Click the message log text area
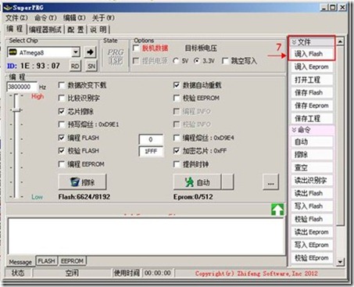This screenshot has width=354, height=287. pos(147,236)
